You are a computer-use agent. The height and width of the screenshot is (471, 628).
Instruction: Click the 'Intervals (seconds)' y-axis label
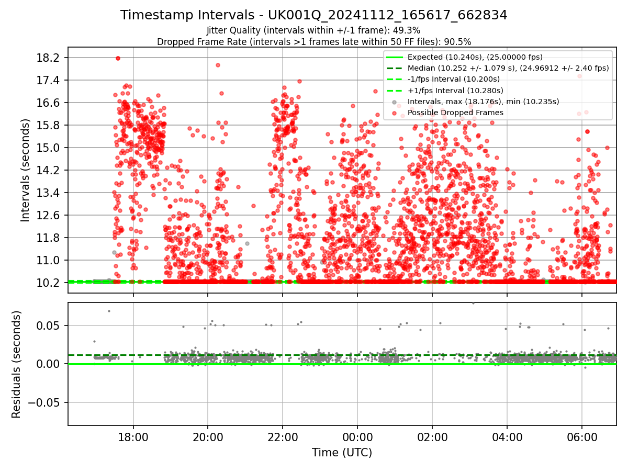[25, 170]
